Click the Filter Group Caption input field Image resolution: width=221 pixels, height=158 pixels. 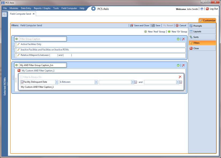pyautogui.click(x=43, y=39)
